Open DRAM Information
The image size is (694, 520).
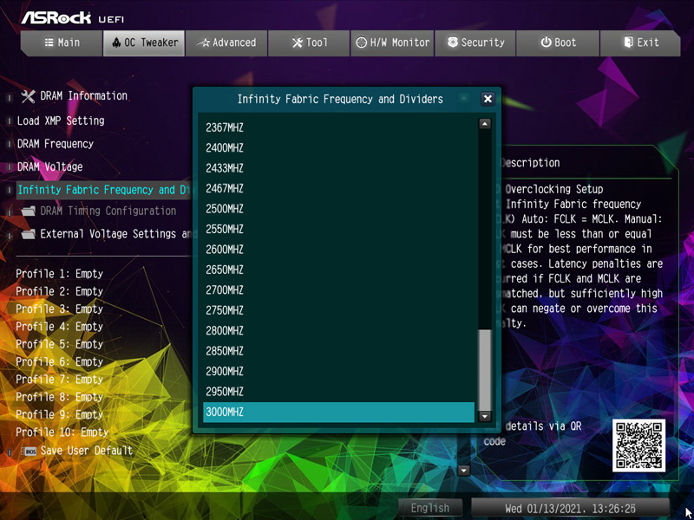83,96
